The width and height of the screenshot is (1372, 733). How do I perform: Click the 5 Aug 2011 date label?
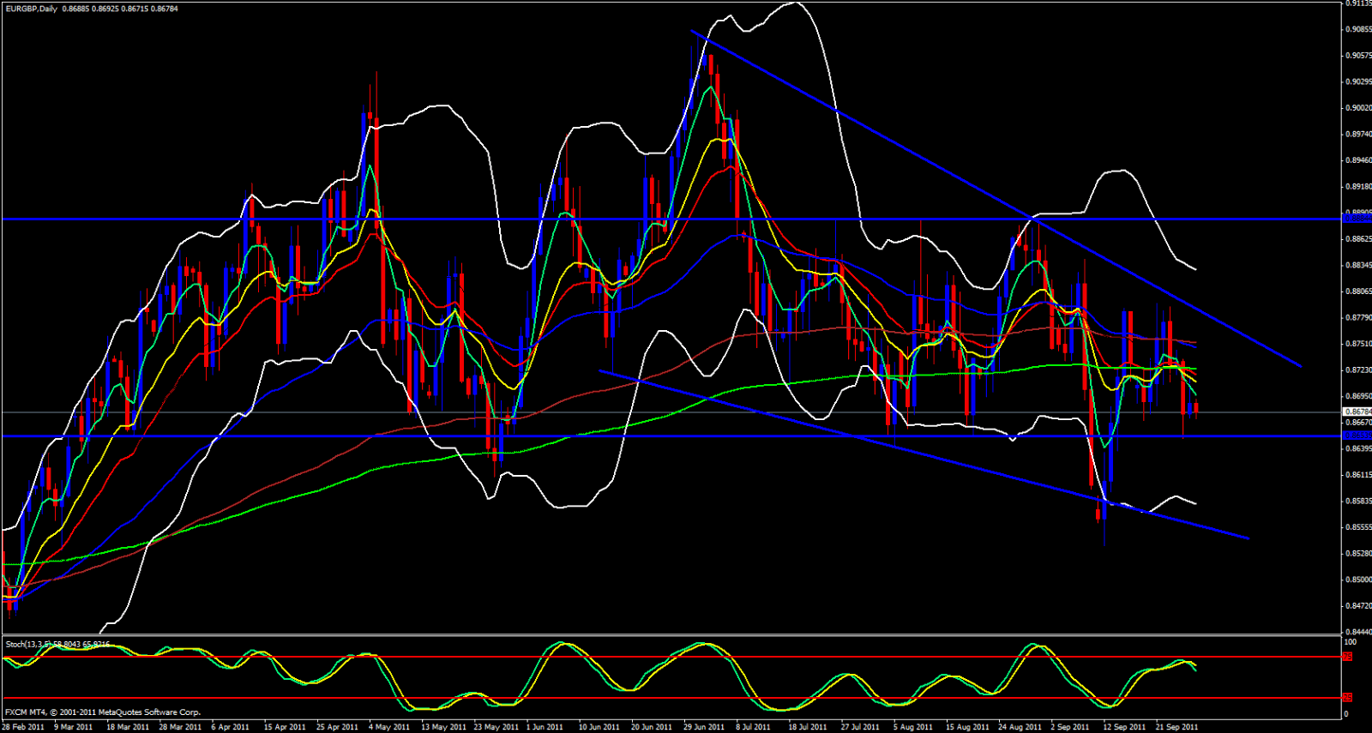click(x=913, y=727)
